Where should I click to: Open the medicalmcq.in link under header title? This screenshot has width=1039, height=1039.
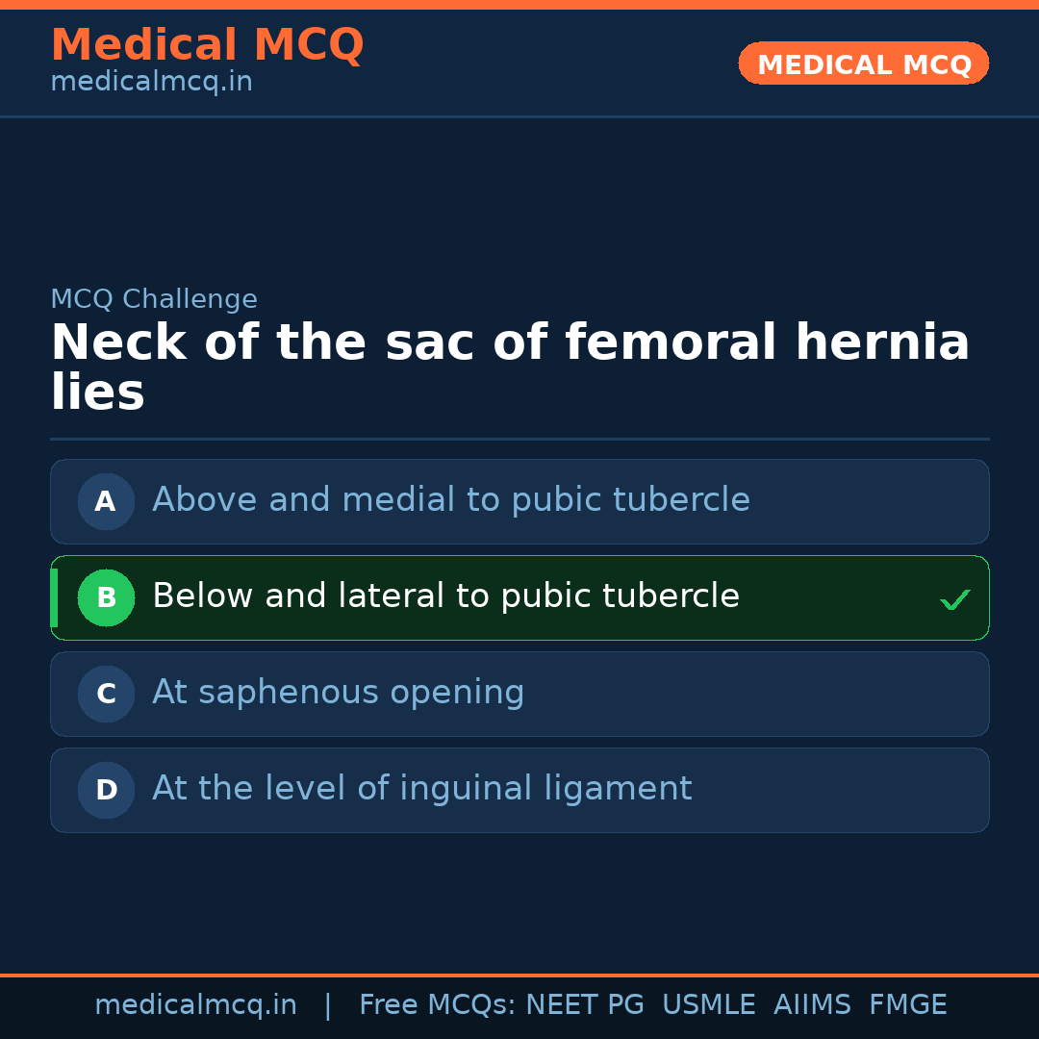(151, 83)
